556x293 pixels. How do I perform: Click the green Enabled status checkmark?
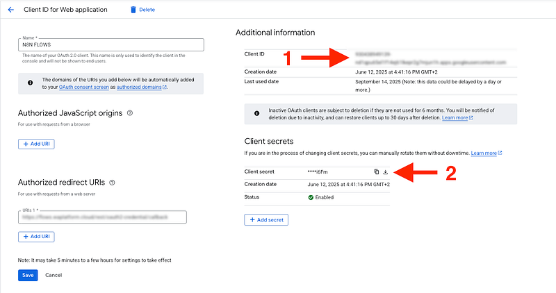(311, 197)
